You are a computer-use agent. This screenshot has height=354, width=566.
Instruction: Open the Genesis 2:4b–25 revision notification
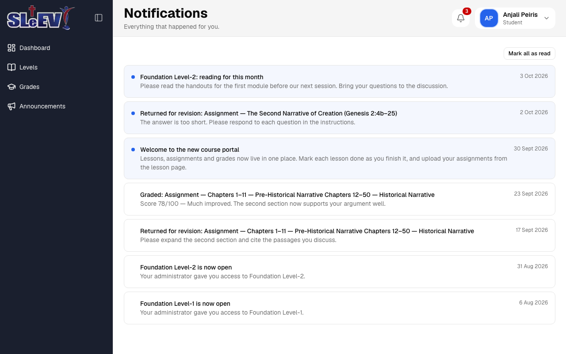click(x=339, y=118)
